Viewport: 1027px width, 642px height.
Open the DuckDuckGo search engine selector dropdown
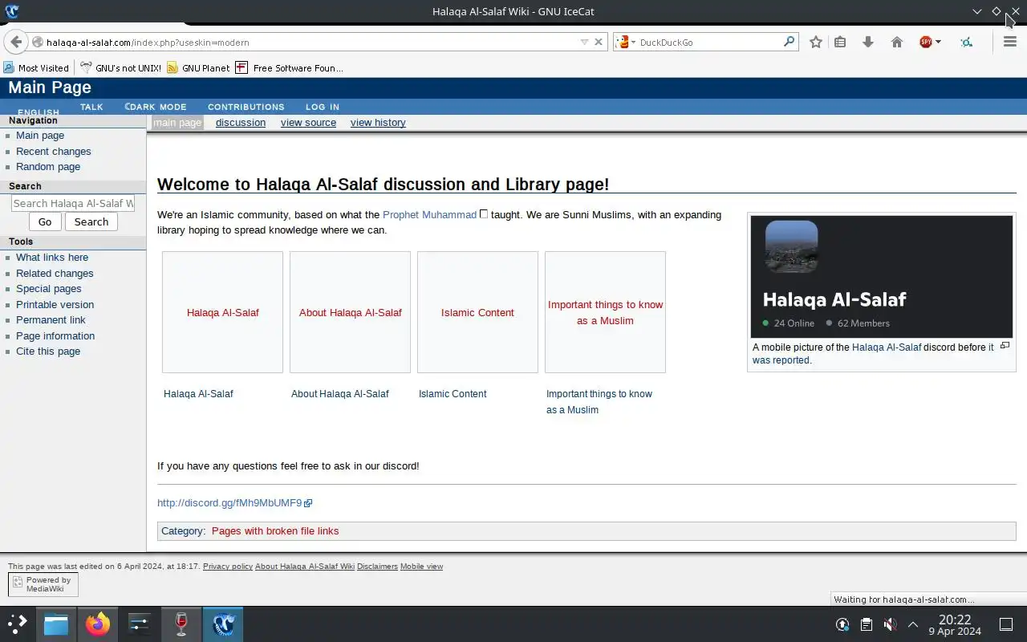[x=626, y=42]
